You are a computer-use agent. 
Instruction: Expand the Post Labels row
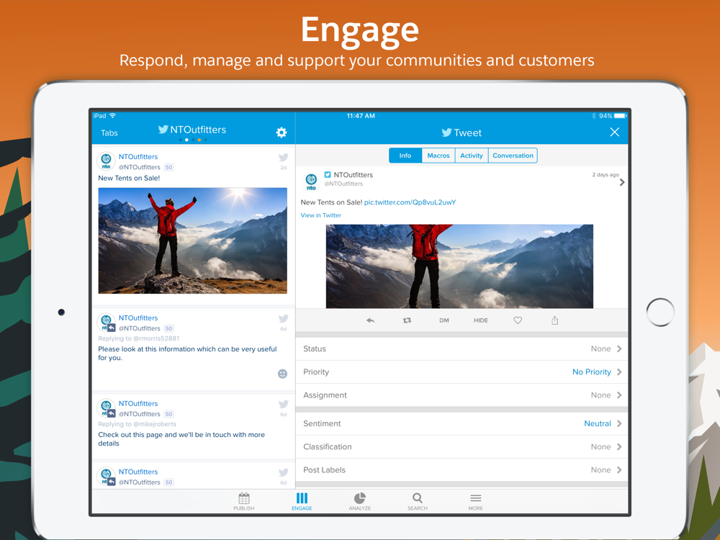462,469
